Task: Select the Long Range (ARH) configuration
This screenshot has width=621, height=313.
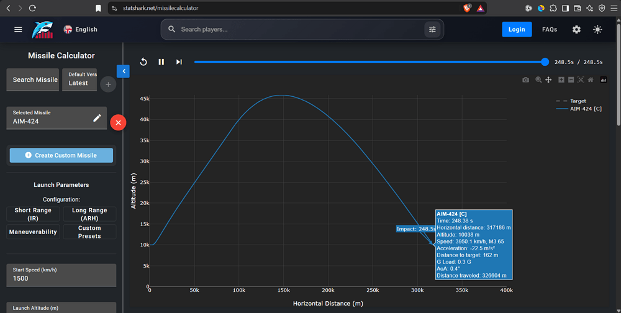Action: pyautogui.click(x=89, y=214)
